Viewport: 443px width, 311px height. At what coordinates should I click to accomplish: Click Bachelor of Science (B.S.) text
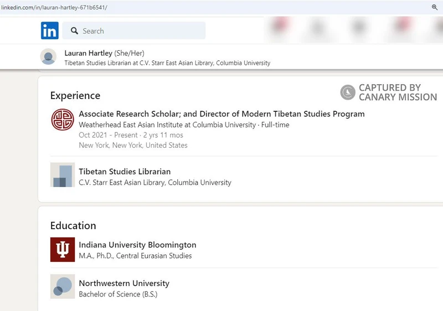click(x=118, y=294)
